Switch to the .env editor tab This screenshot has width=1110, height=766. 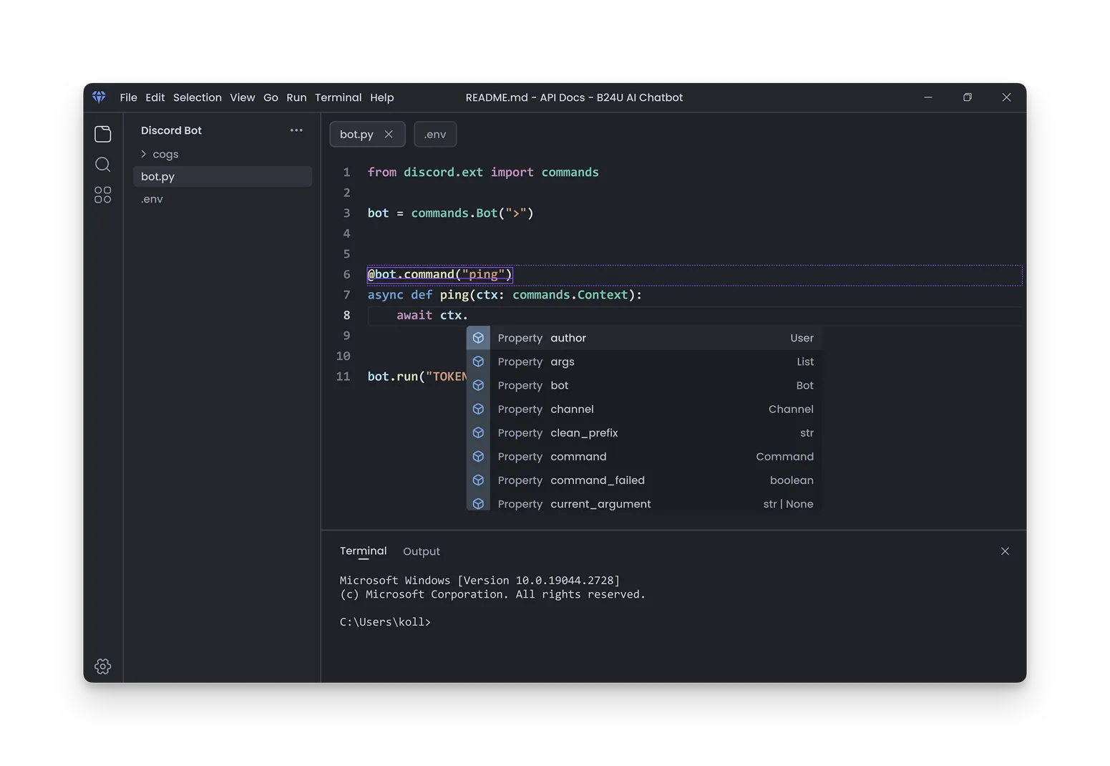[x=435, y=135]
